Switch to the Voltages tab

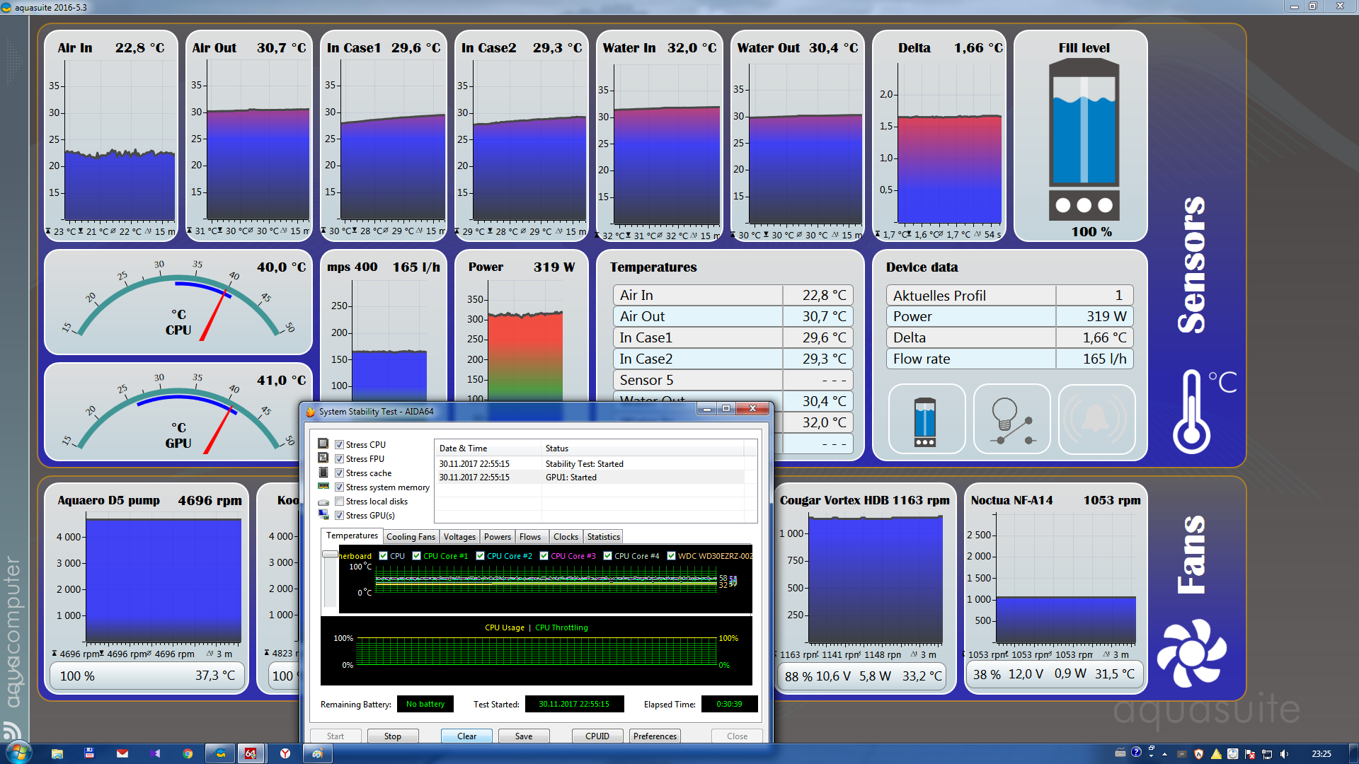tap(459, 537)
